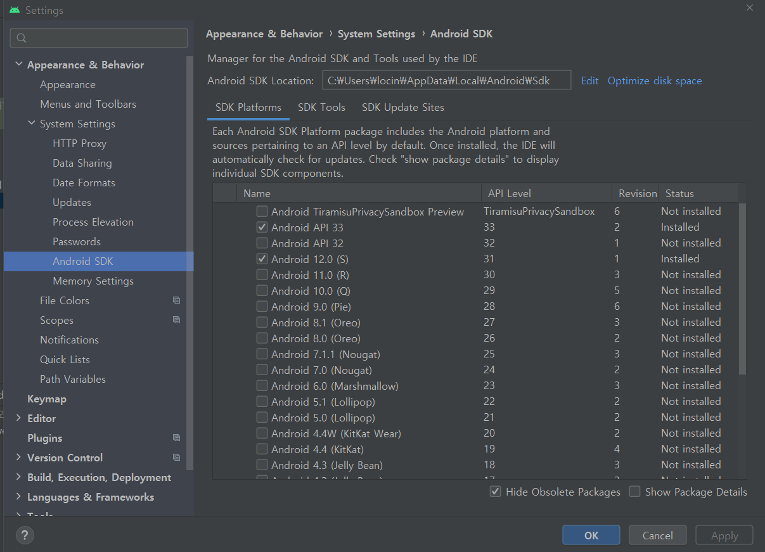Open Updates settings page
Screen dimensions: 765x552
click(x=72, y=202)
